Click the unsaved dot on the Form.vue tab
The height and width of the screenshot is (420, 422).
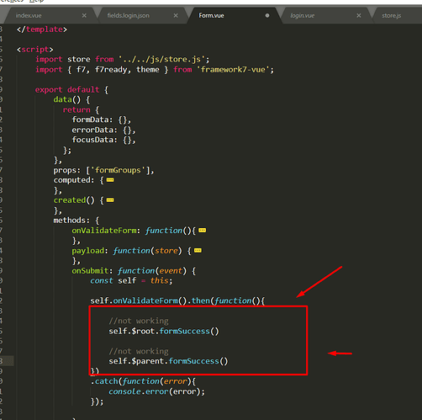coord(267,15)
